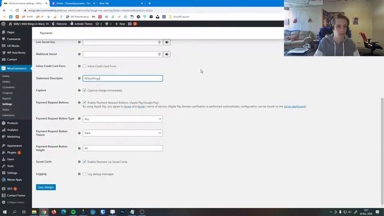Viewport: 384px width, 216px height.
Task: Open Users in the admin sidebar
Action: 10,160
